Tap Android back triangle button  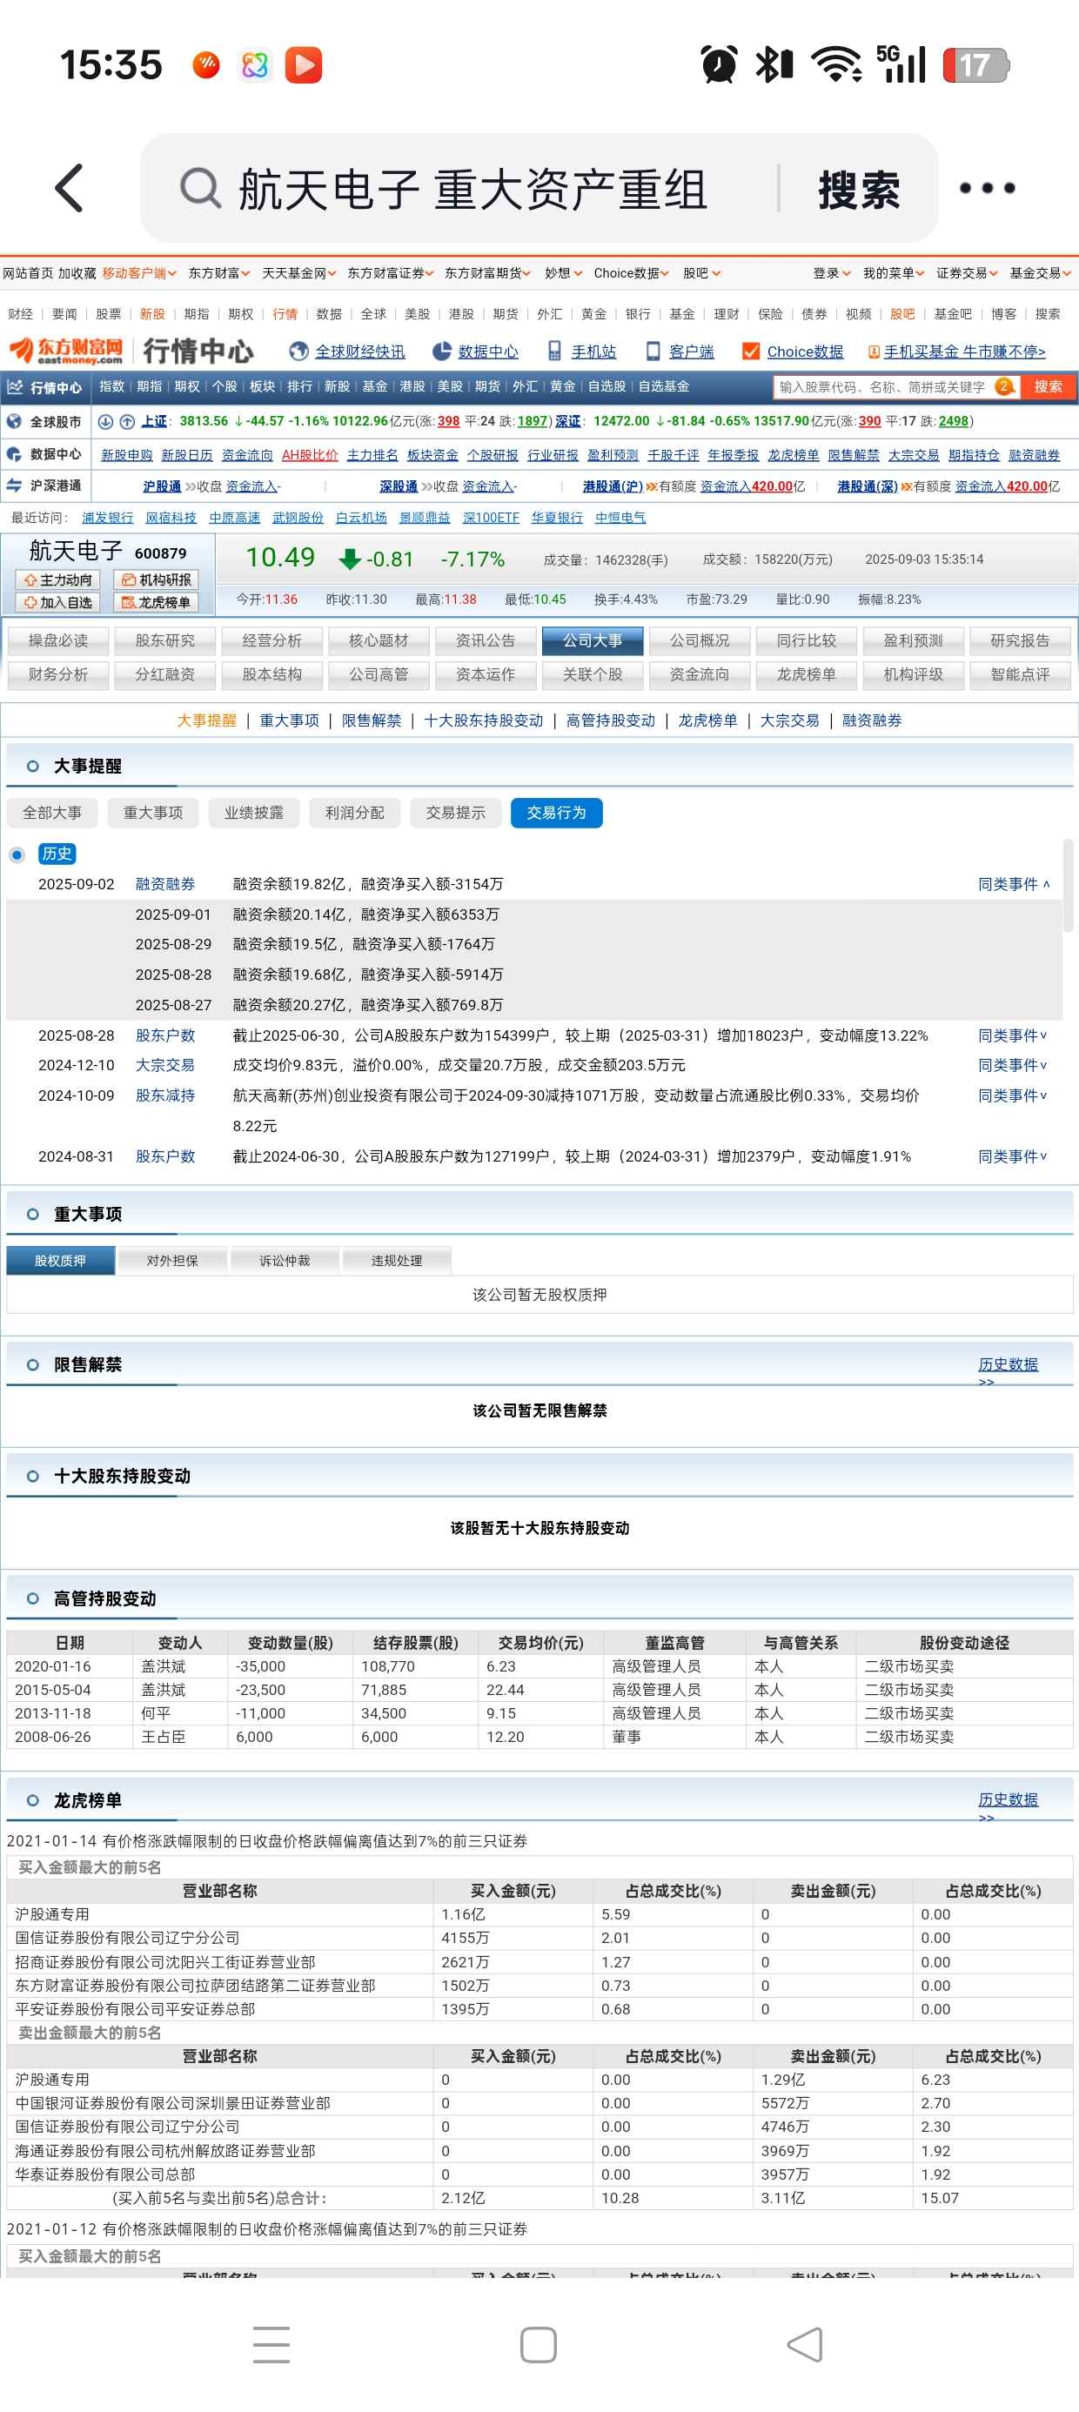coord(806,2345)
